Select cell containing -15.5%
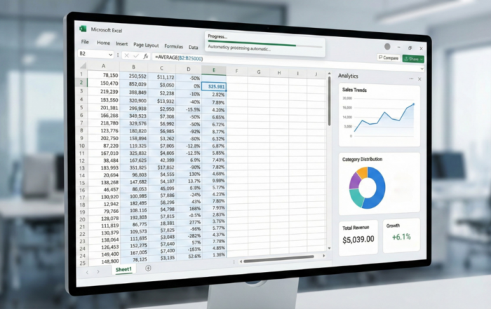 pyautogui.click(x=189, y=109)
